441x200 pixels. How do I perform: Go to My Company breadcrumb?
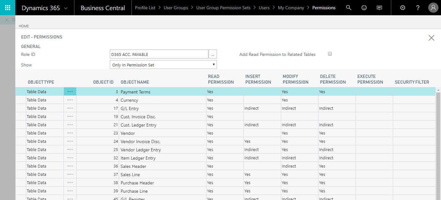(x=291, y=8)
